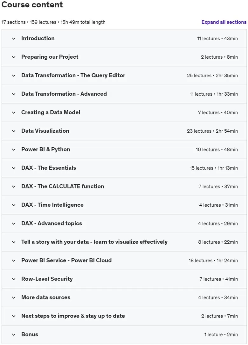This screenshot has width=248, height=345.
Task: Click chevron for DAX - The CALCULATE function
Action: 14,186
